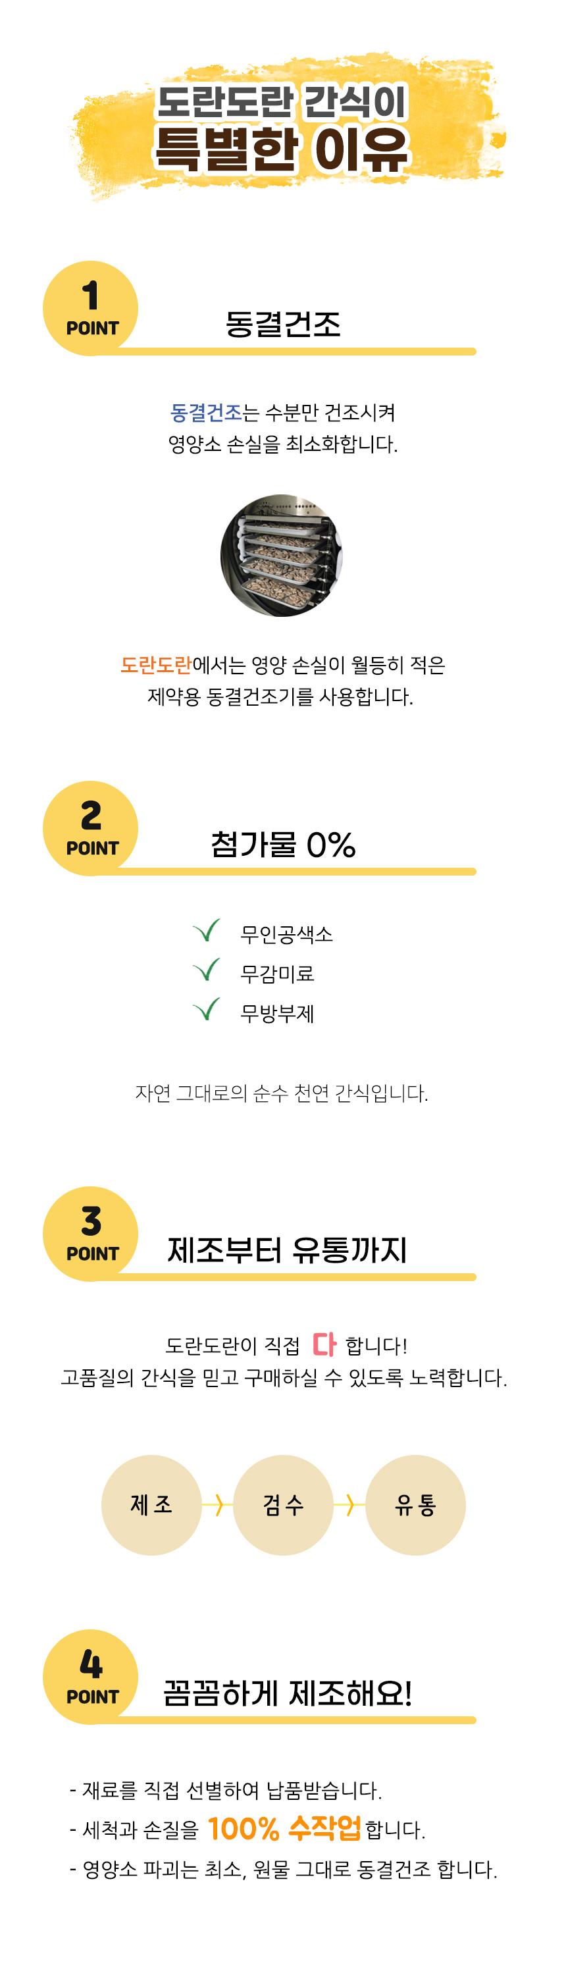This screenshot has height=1975, width=566.
Task: Click the 3 POINT yellow circle badge
Action: pyautogui.click(x=91, y=1234)
